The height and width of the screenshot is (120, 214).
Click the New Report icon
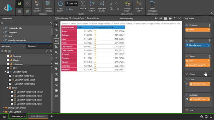[x=37, y=4]
